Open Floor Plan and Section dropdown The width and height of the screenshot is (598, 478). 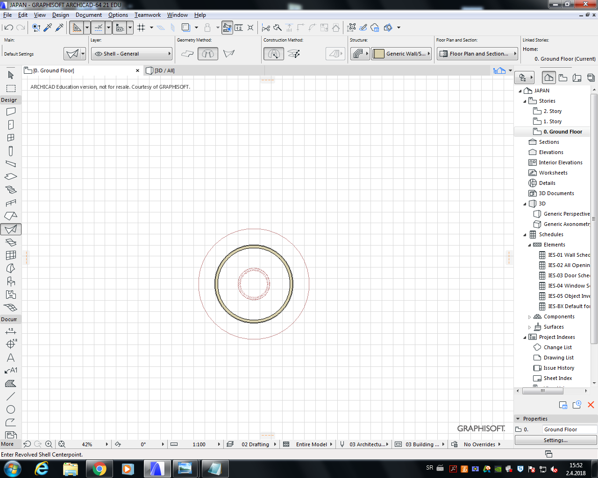point(477,54)
